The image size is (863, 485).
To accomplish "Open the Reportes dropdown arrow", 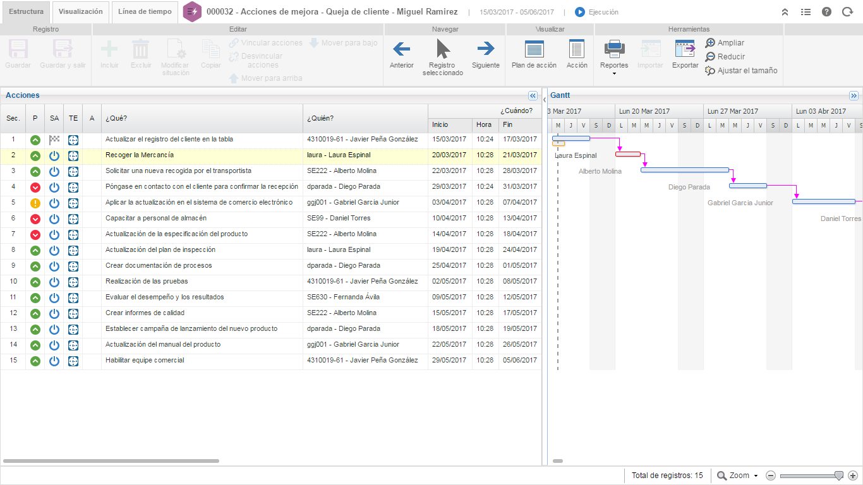I will point(614,74).
